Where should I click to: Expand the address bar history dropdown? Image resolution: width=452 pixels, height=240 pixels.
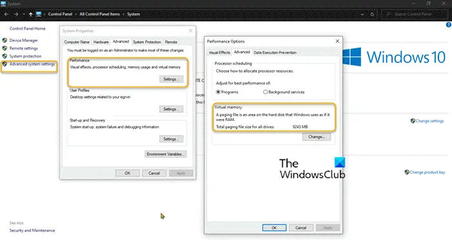(x=362, y=14)
